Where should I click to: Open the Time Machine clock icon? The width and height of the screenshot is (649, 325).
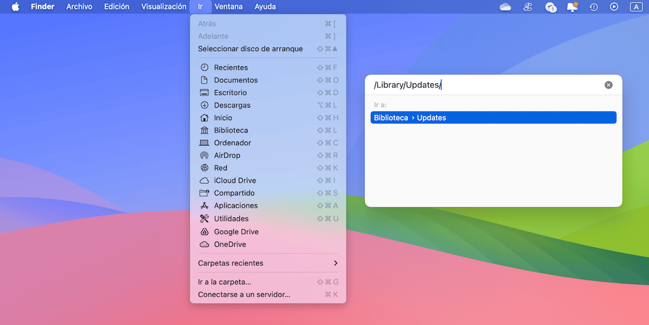click(593, 7)
